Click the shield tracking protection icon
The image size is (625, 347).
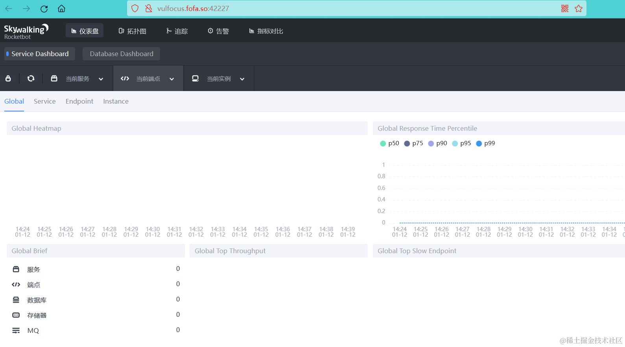pos(135,9)
